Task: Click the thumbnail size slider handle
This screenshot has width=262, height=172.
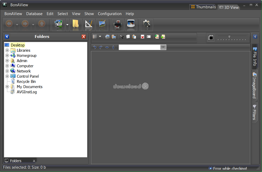Action: 229,37
